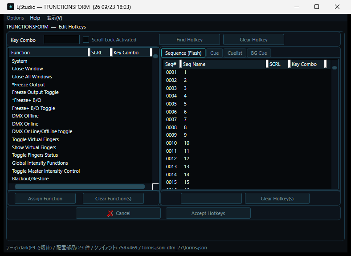The width and height of the screenshot is (351, 256).
Task: Open the Help menu
Action: pos(35,18)
